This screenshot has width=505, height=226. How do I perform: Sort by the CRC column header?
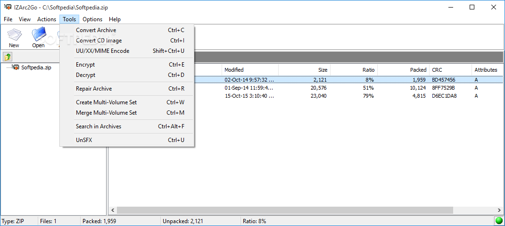(451, 70)
